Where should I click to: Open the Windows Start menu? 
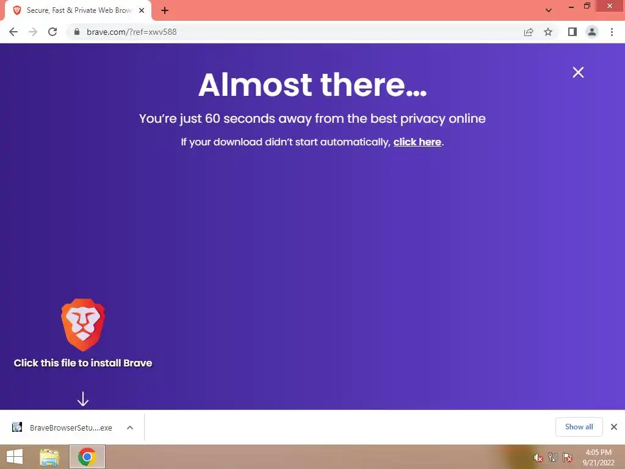coord(15,457)
